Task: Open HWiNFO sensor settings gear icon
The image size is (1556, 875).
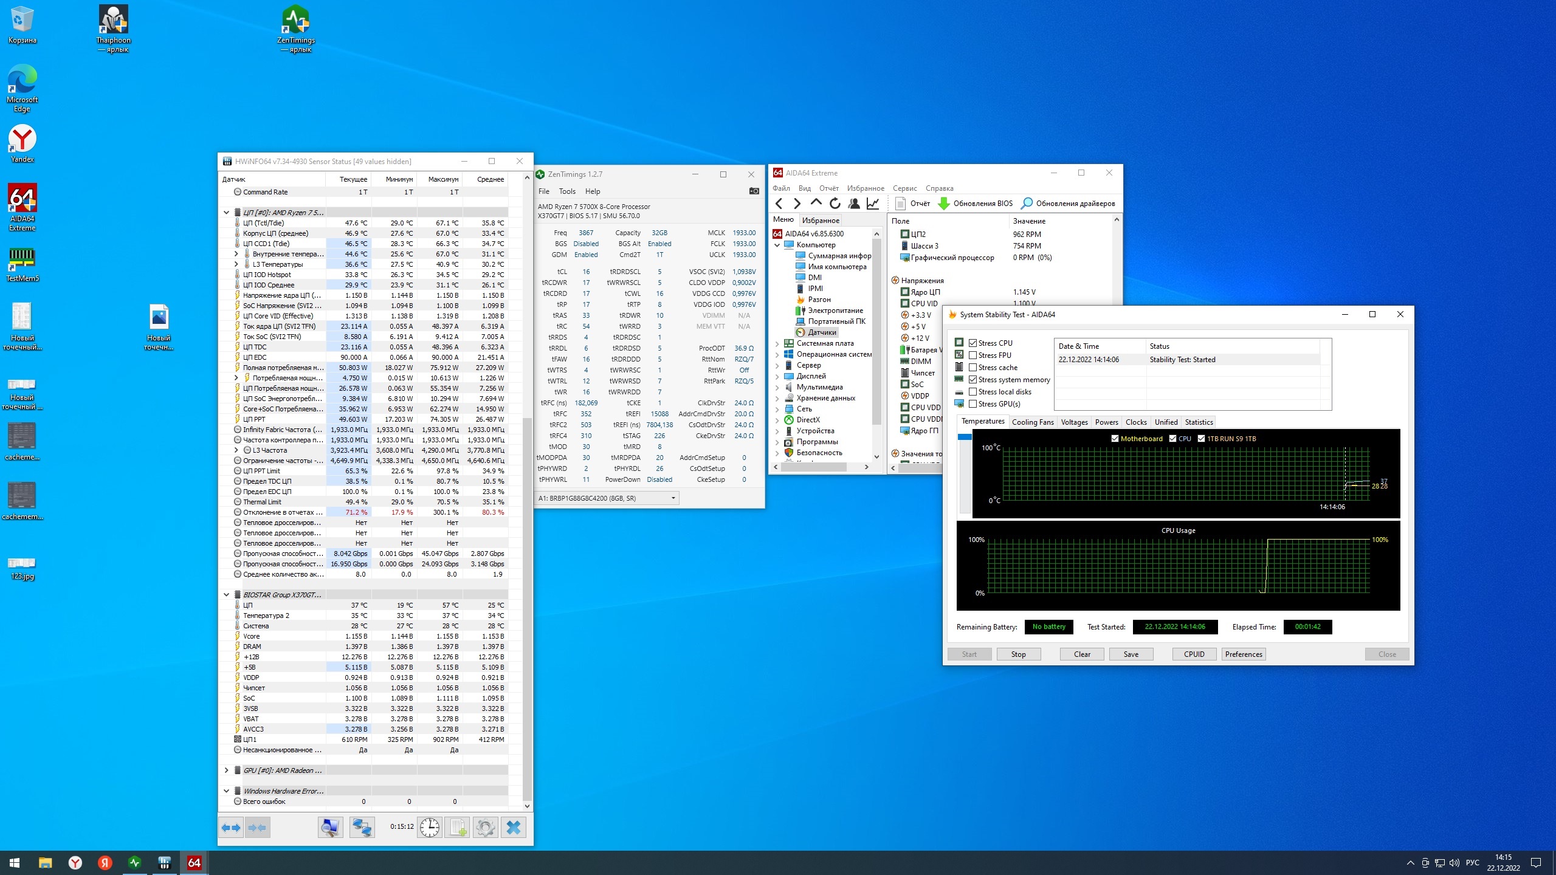Action: pos(485,827)
